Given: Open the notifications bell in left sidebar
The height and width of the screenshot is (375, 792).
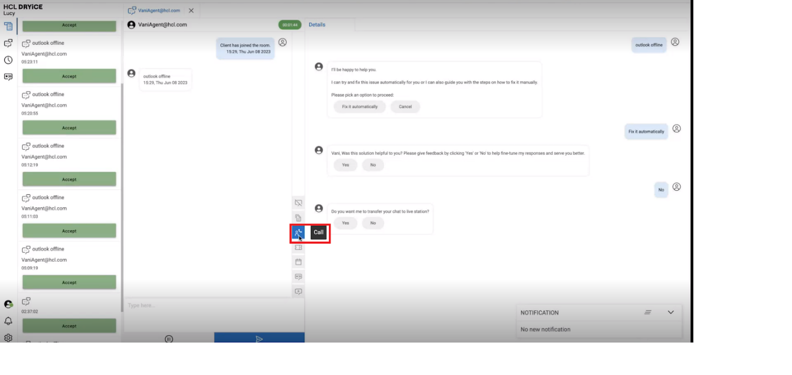Looking at the screenshot, I should 8,321.
